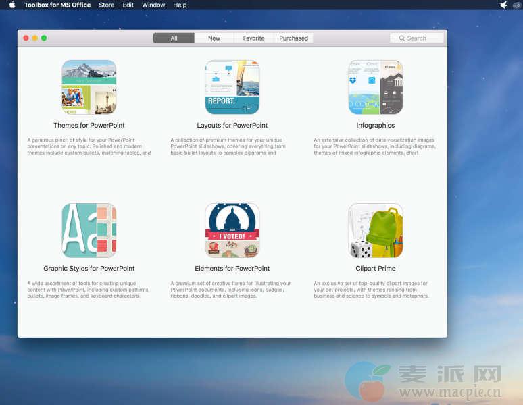Show the Favorite tab
The width and height of the screenshot is (523, 405).
tap(254, 38)
